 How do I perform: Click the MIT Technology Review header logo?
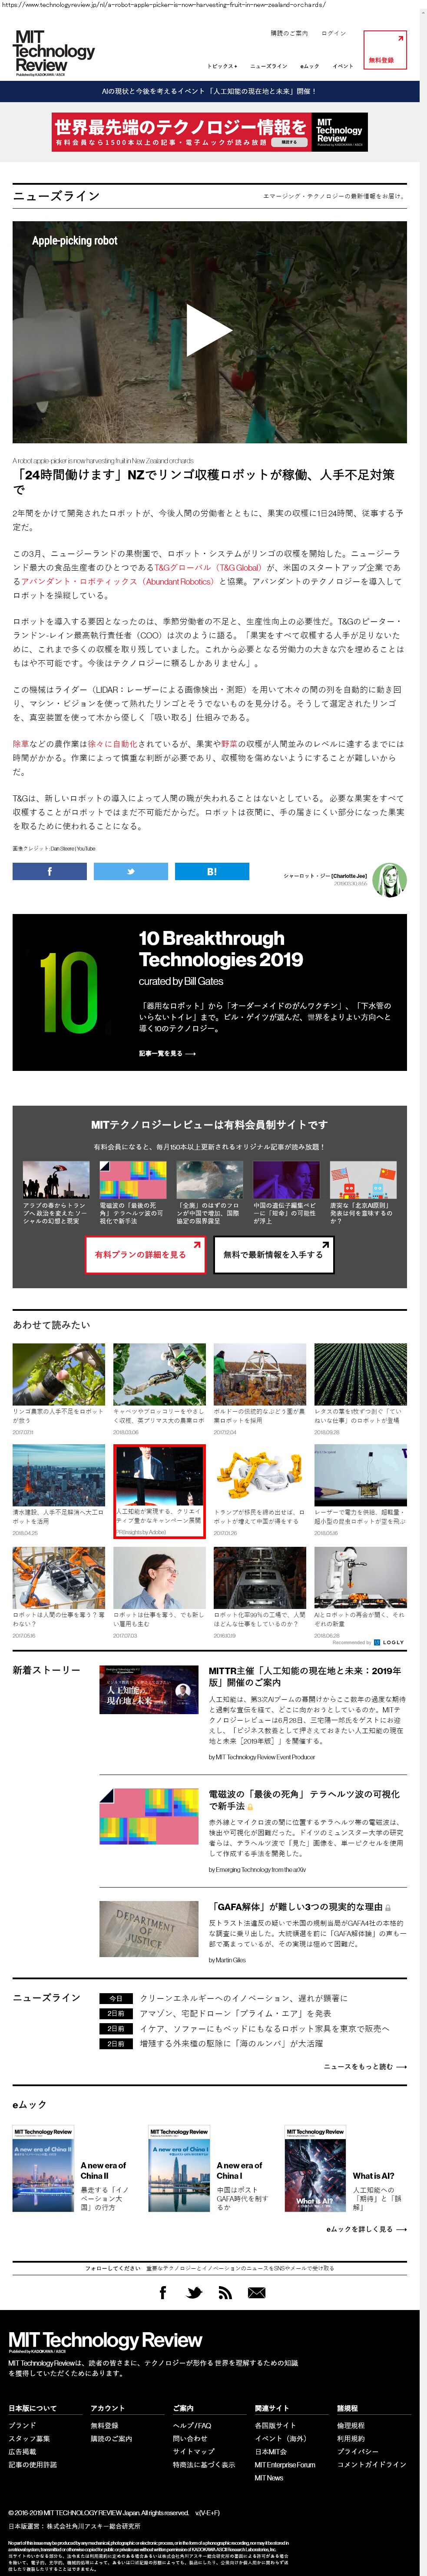pyautogui.click(x=54, y=52)
